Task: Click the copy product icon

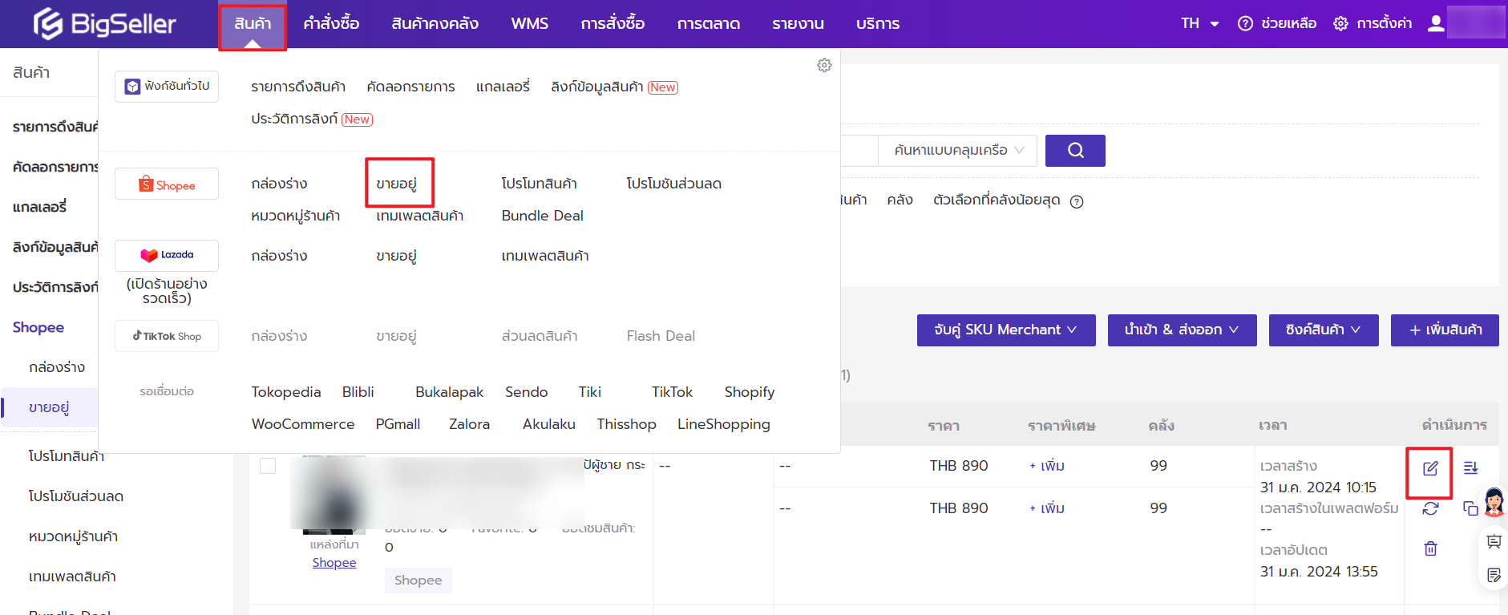Action: click(x=1470, y=508)
